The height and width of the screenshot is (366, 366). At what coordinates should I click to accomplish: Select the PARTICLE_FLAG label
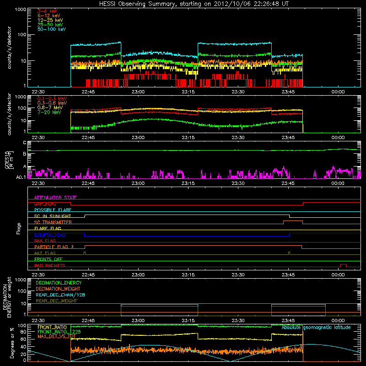tap(51, 247)
